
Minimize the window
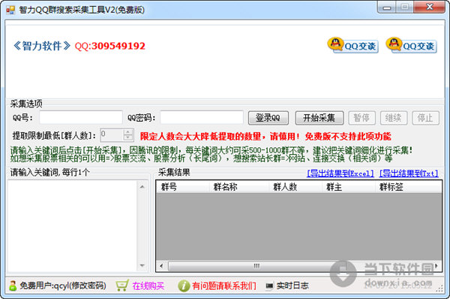386,8
